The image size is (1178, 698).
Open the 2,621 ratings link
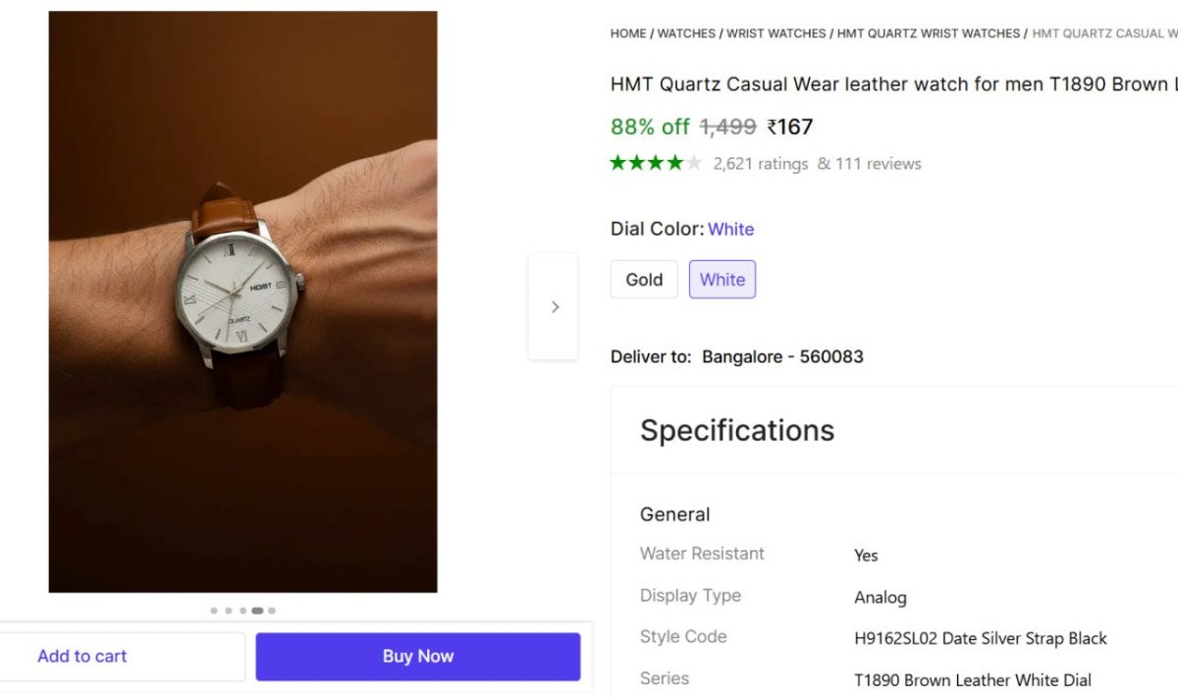(x=761, y=163)
